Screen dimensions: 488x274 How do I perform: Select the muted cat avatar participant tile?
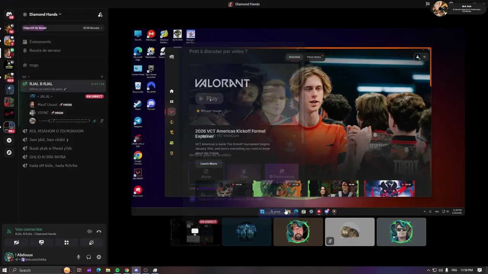[350, 232]
